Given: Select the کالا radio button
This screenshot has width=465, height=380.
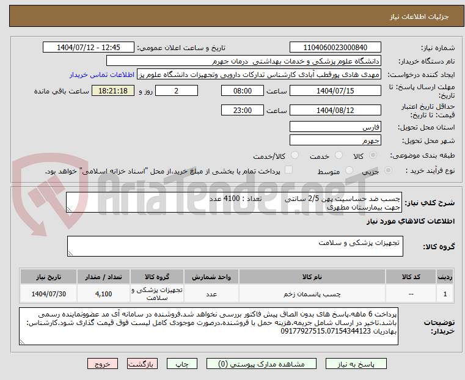Looking at the screenshot, I should (x=373, y=155).
